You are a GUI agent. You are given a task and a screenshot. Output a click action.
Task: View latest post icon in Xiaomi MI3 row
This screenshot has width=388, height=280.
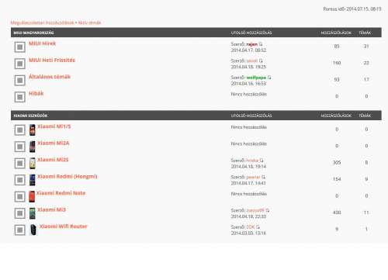[268, 210]
